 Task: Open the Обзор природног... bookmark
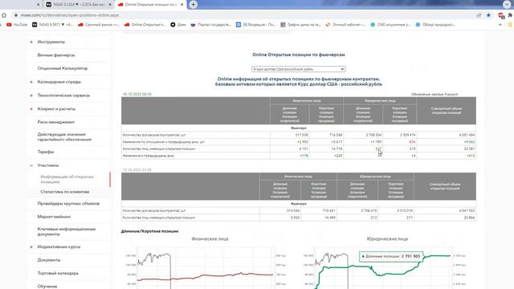coord(435,25)
